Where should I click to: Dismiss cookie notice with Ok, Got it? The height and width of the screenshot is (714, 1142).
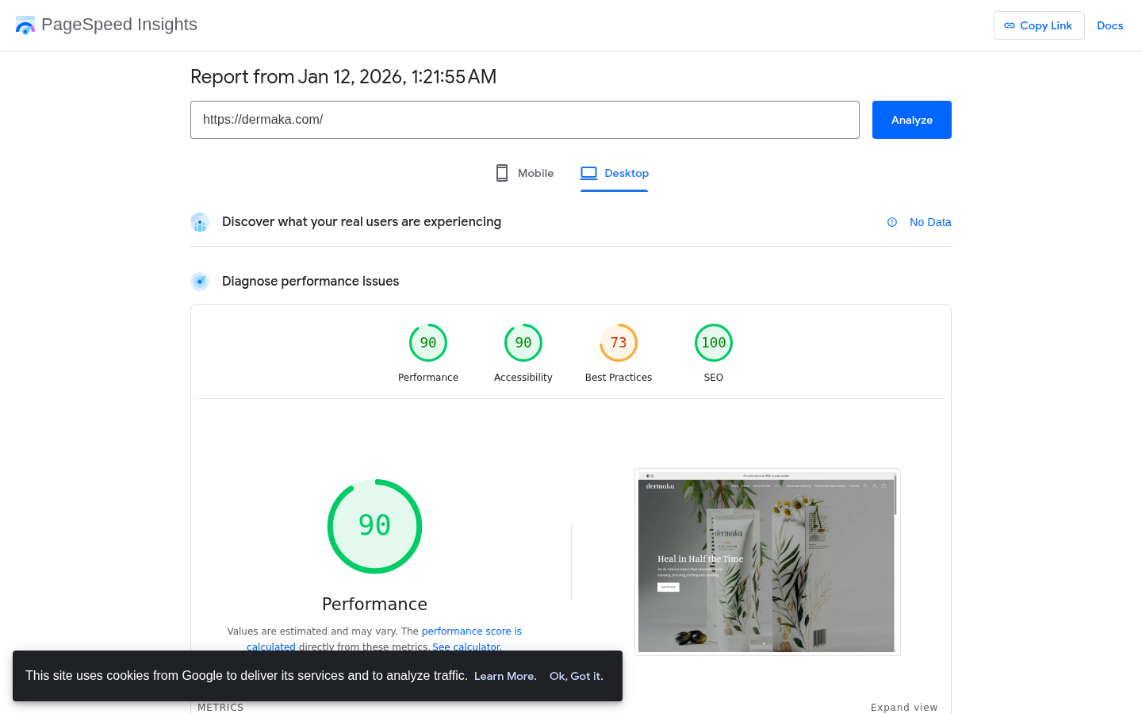pyautogui.click(x=576, y=676)
